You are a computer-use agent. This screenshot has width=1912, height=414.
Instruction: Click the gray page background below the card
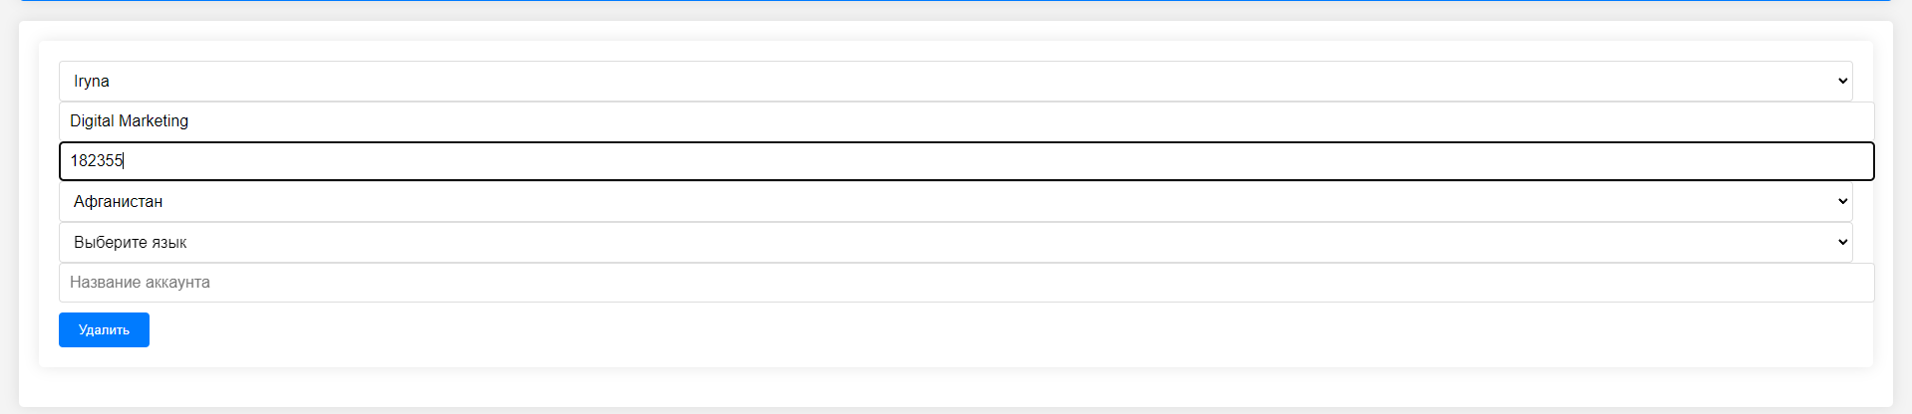[955, 410]
